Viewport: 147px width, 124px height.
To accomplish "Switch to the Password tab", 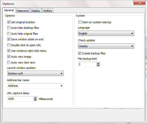I will point(22,11).
